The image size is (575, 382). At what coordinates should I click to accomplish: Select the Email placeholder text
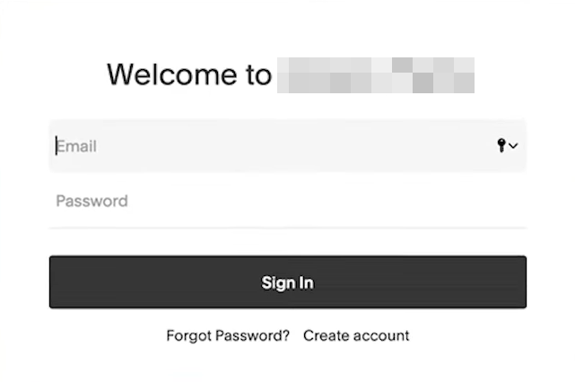pyautogui.click(x=77, y=146)
